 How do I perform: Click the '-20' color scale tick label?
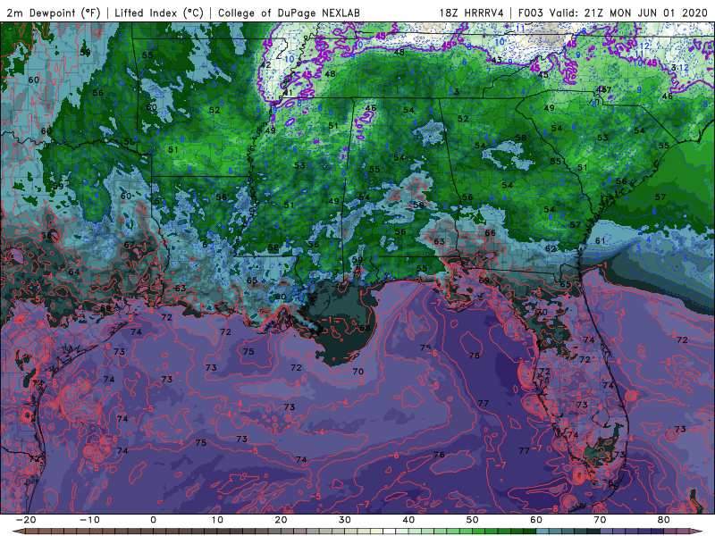26,520
